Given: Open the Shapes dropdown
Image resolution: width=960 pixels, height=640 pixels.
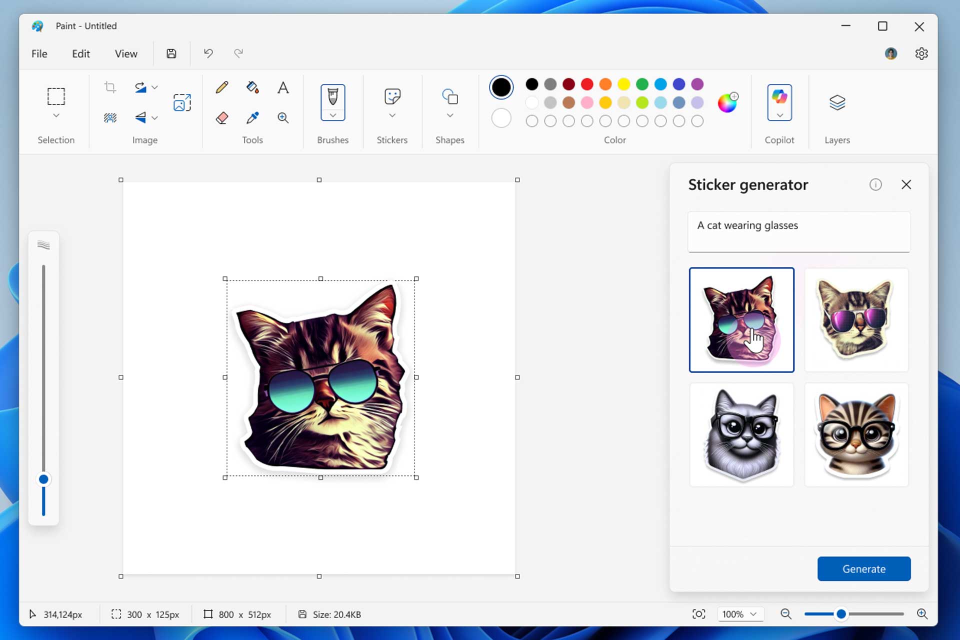Looking at the screenshot, I should click(449, 115).
